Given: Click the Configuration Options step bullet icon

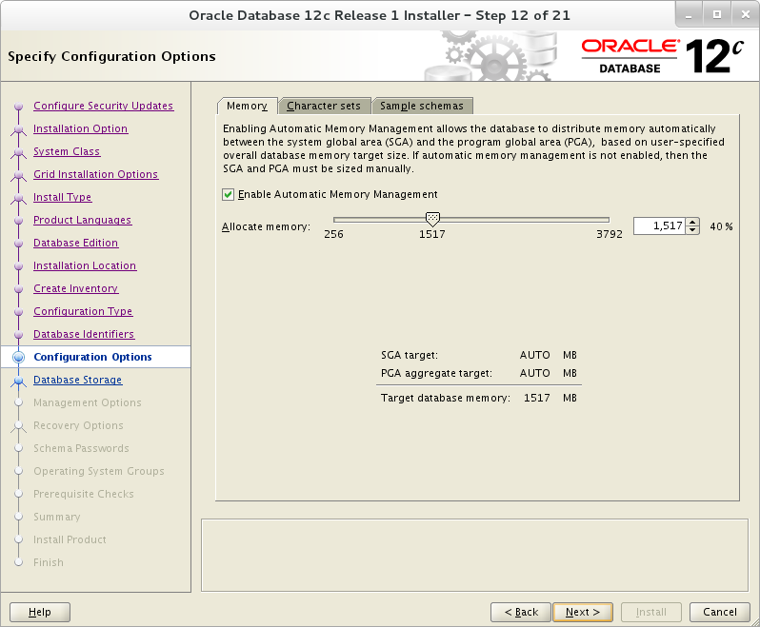Looking at the screenshot, I should point(18,357).
